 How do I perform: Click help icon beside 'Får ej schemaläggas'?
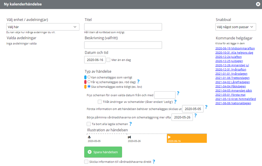point(138,82)
